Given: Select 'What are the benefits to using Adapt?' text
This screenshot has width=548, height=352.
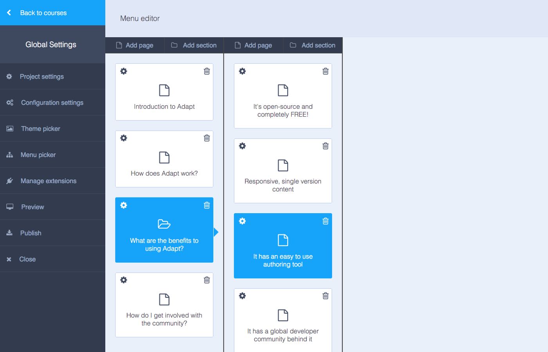Looking at the screenshot, I should click(x=164, y=244).
